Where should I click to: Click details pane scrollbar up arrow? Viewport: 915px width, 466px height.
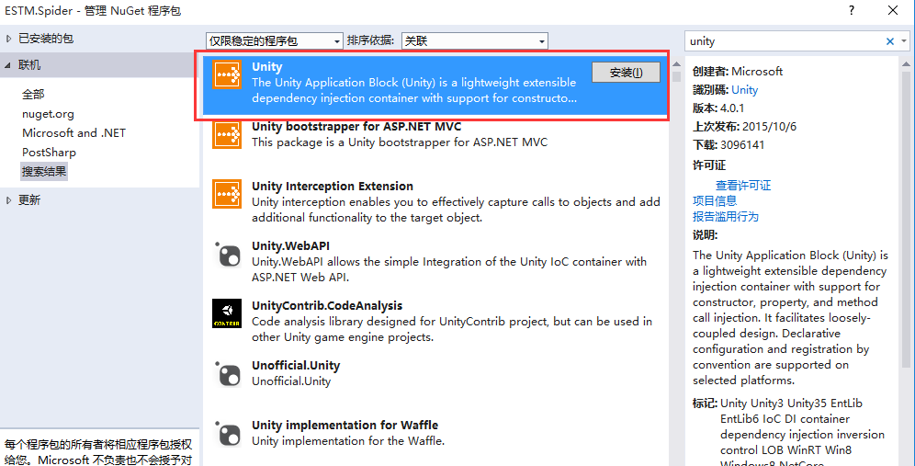906,63
